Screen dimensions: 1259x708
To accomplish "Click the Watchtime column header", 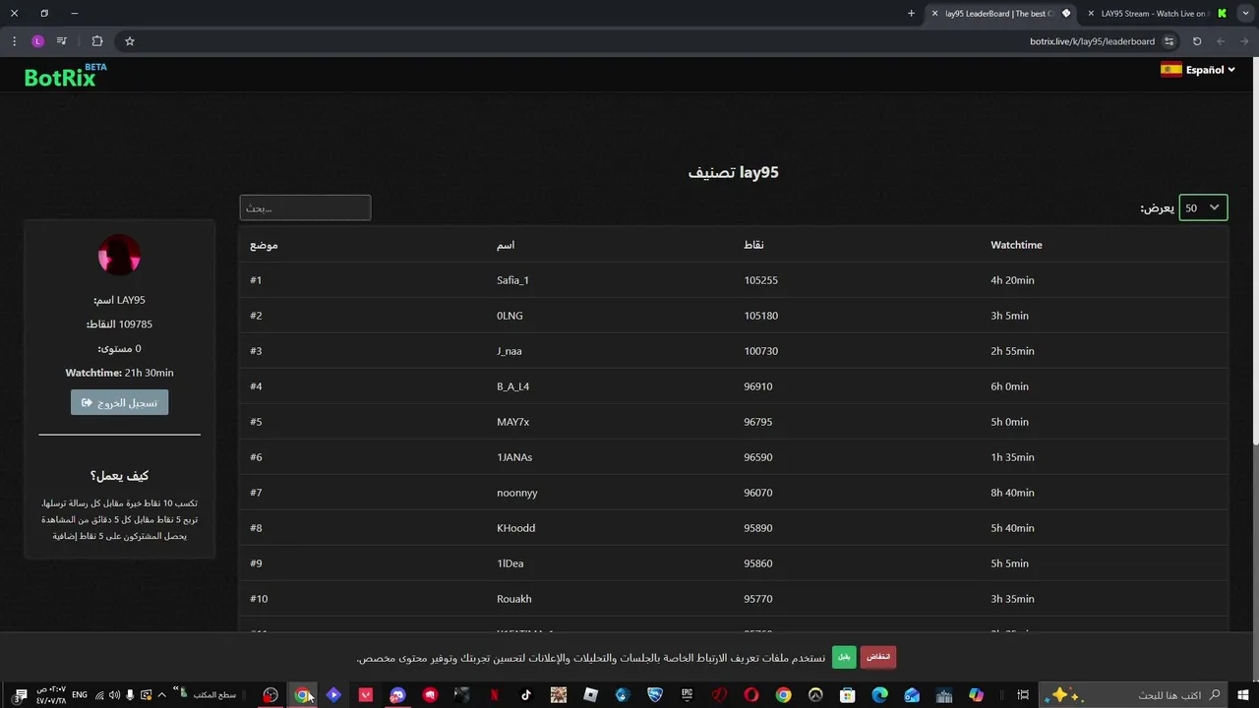I will tap(1016, 245).
